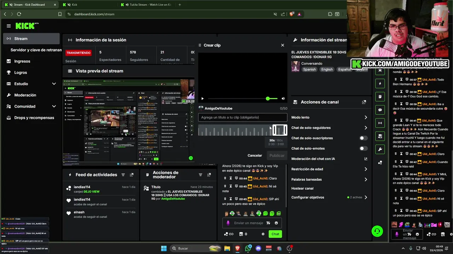The image size is (453, 254).
Task: Pop out the Feed de actividades panel
Action: (x=132, y=175)
